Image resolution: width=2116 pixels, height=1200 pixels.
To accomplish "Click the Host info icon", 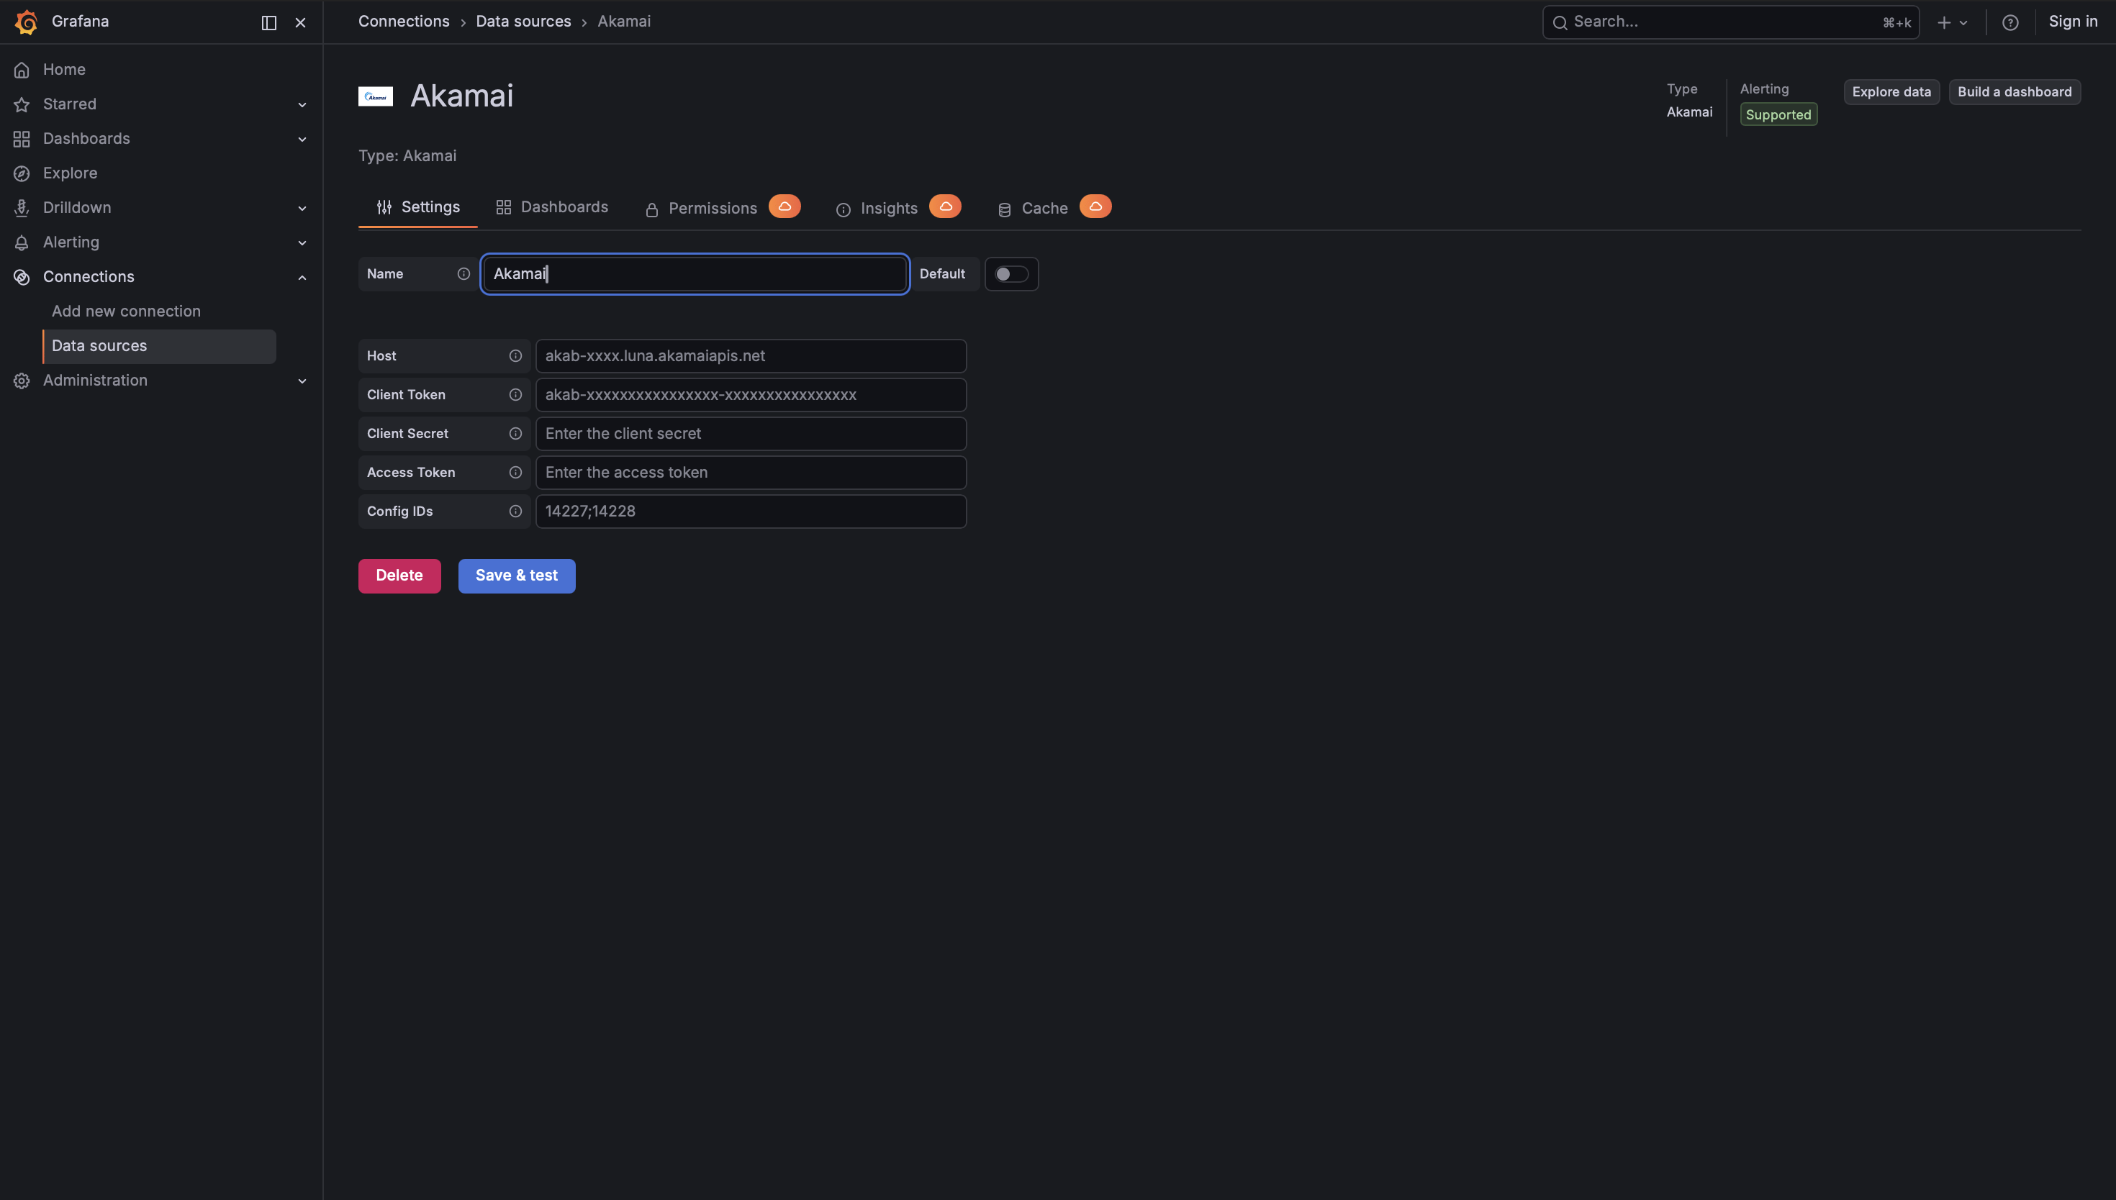I will [515, 356].
